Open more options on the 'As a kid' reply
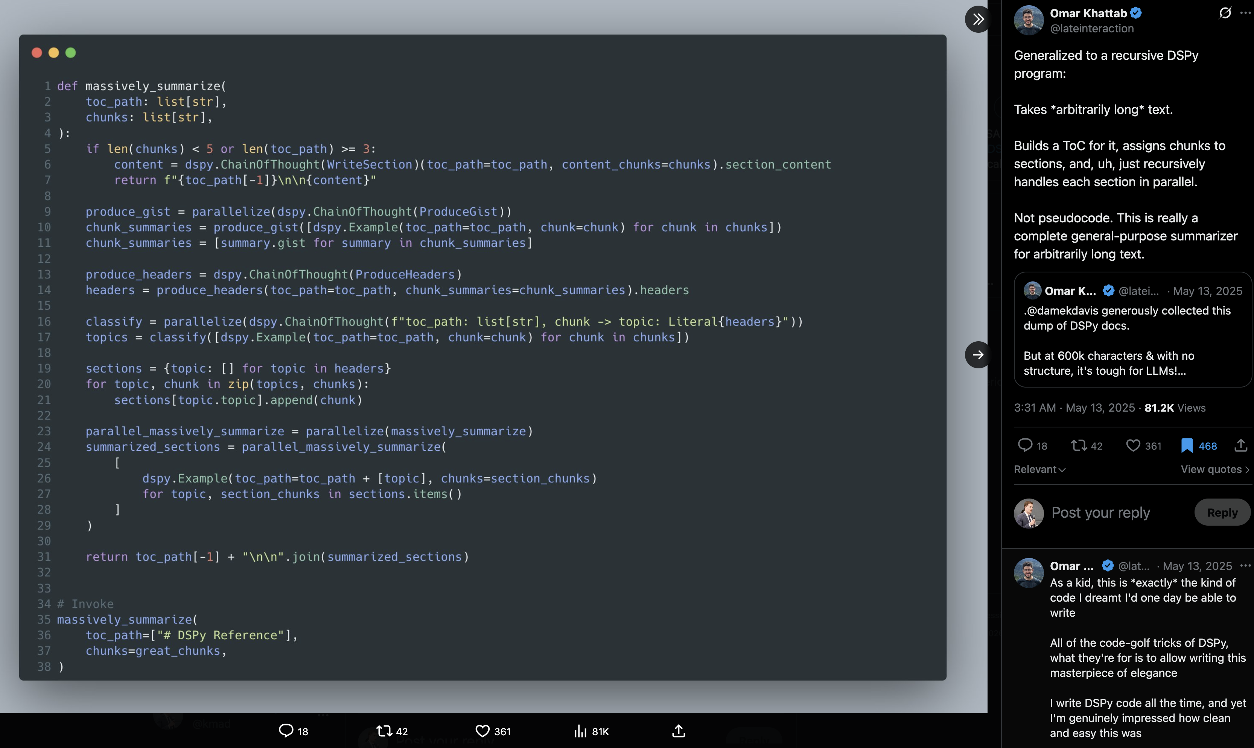Image resolution: width=1254 pixels, height=748 pixels. pyautogui.click(x=1245, y=566)
